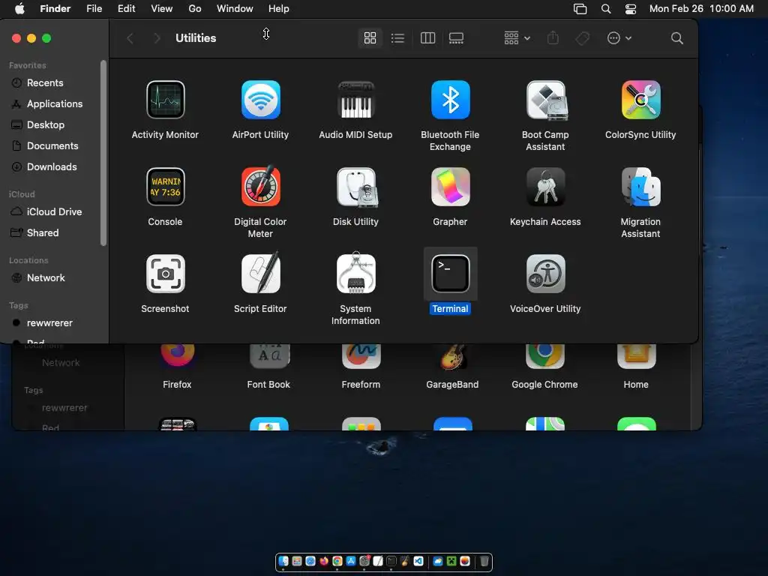This screenshot has width=768, height=576.
Task: Select Digital Color Meter
Action: click(x=260, y=187)
